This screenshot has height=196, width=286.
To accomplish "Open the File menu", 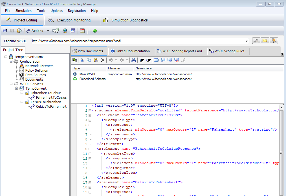I will coord(8,11).
